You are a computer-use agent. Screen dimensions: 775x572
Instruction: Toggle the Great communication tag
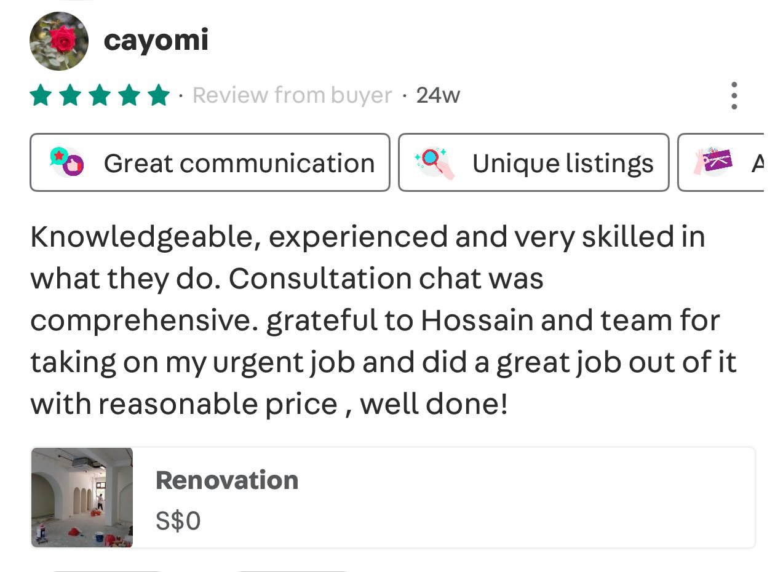(209, 162)
